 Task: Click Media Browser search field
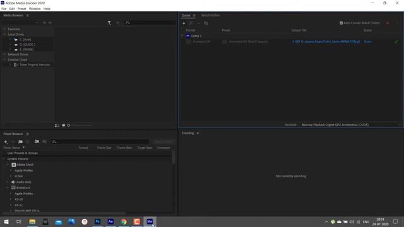point(150,23)
